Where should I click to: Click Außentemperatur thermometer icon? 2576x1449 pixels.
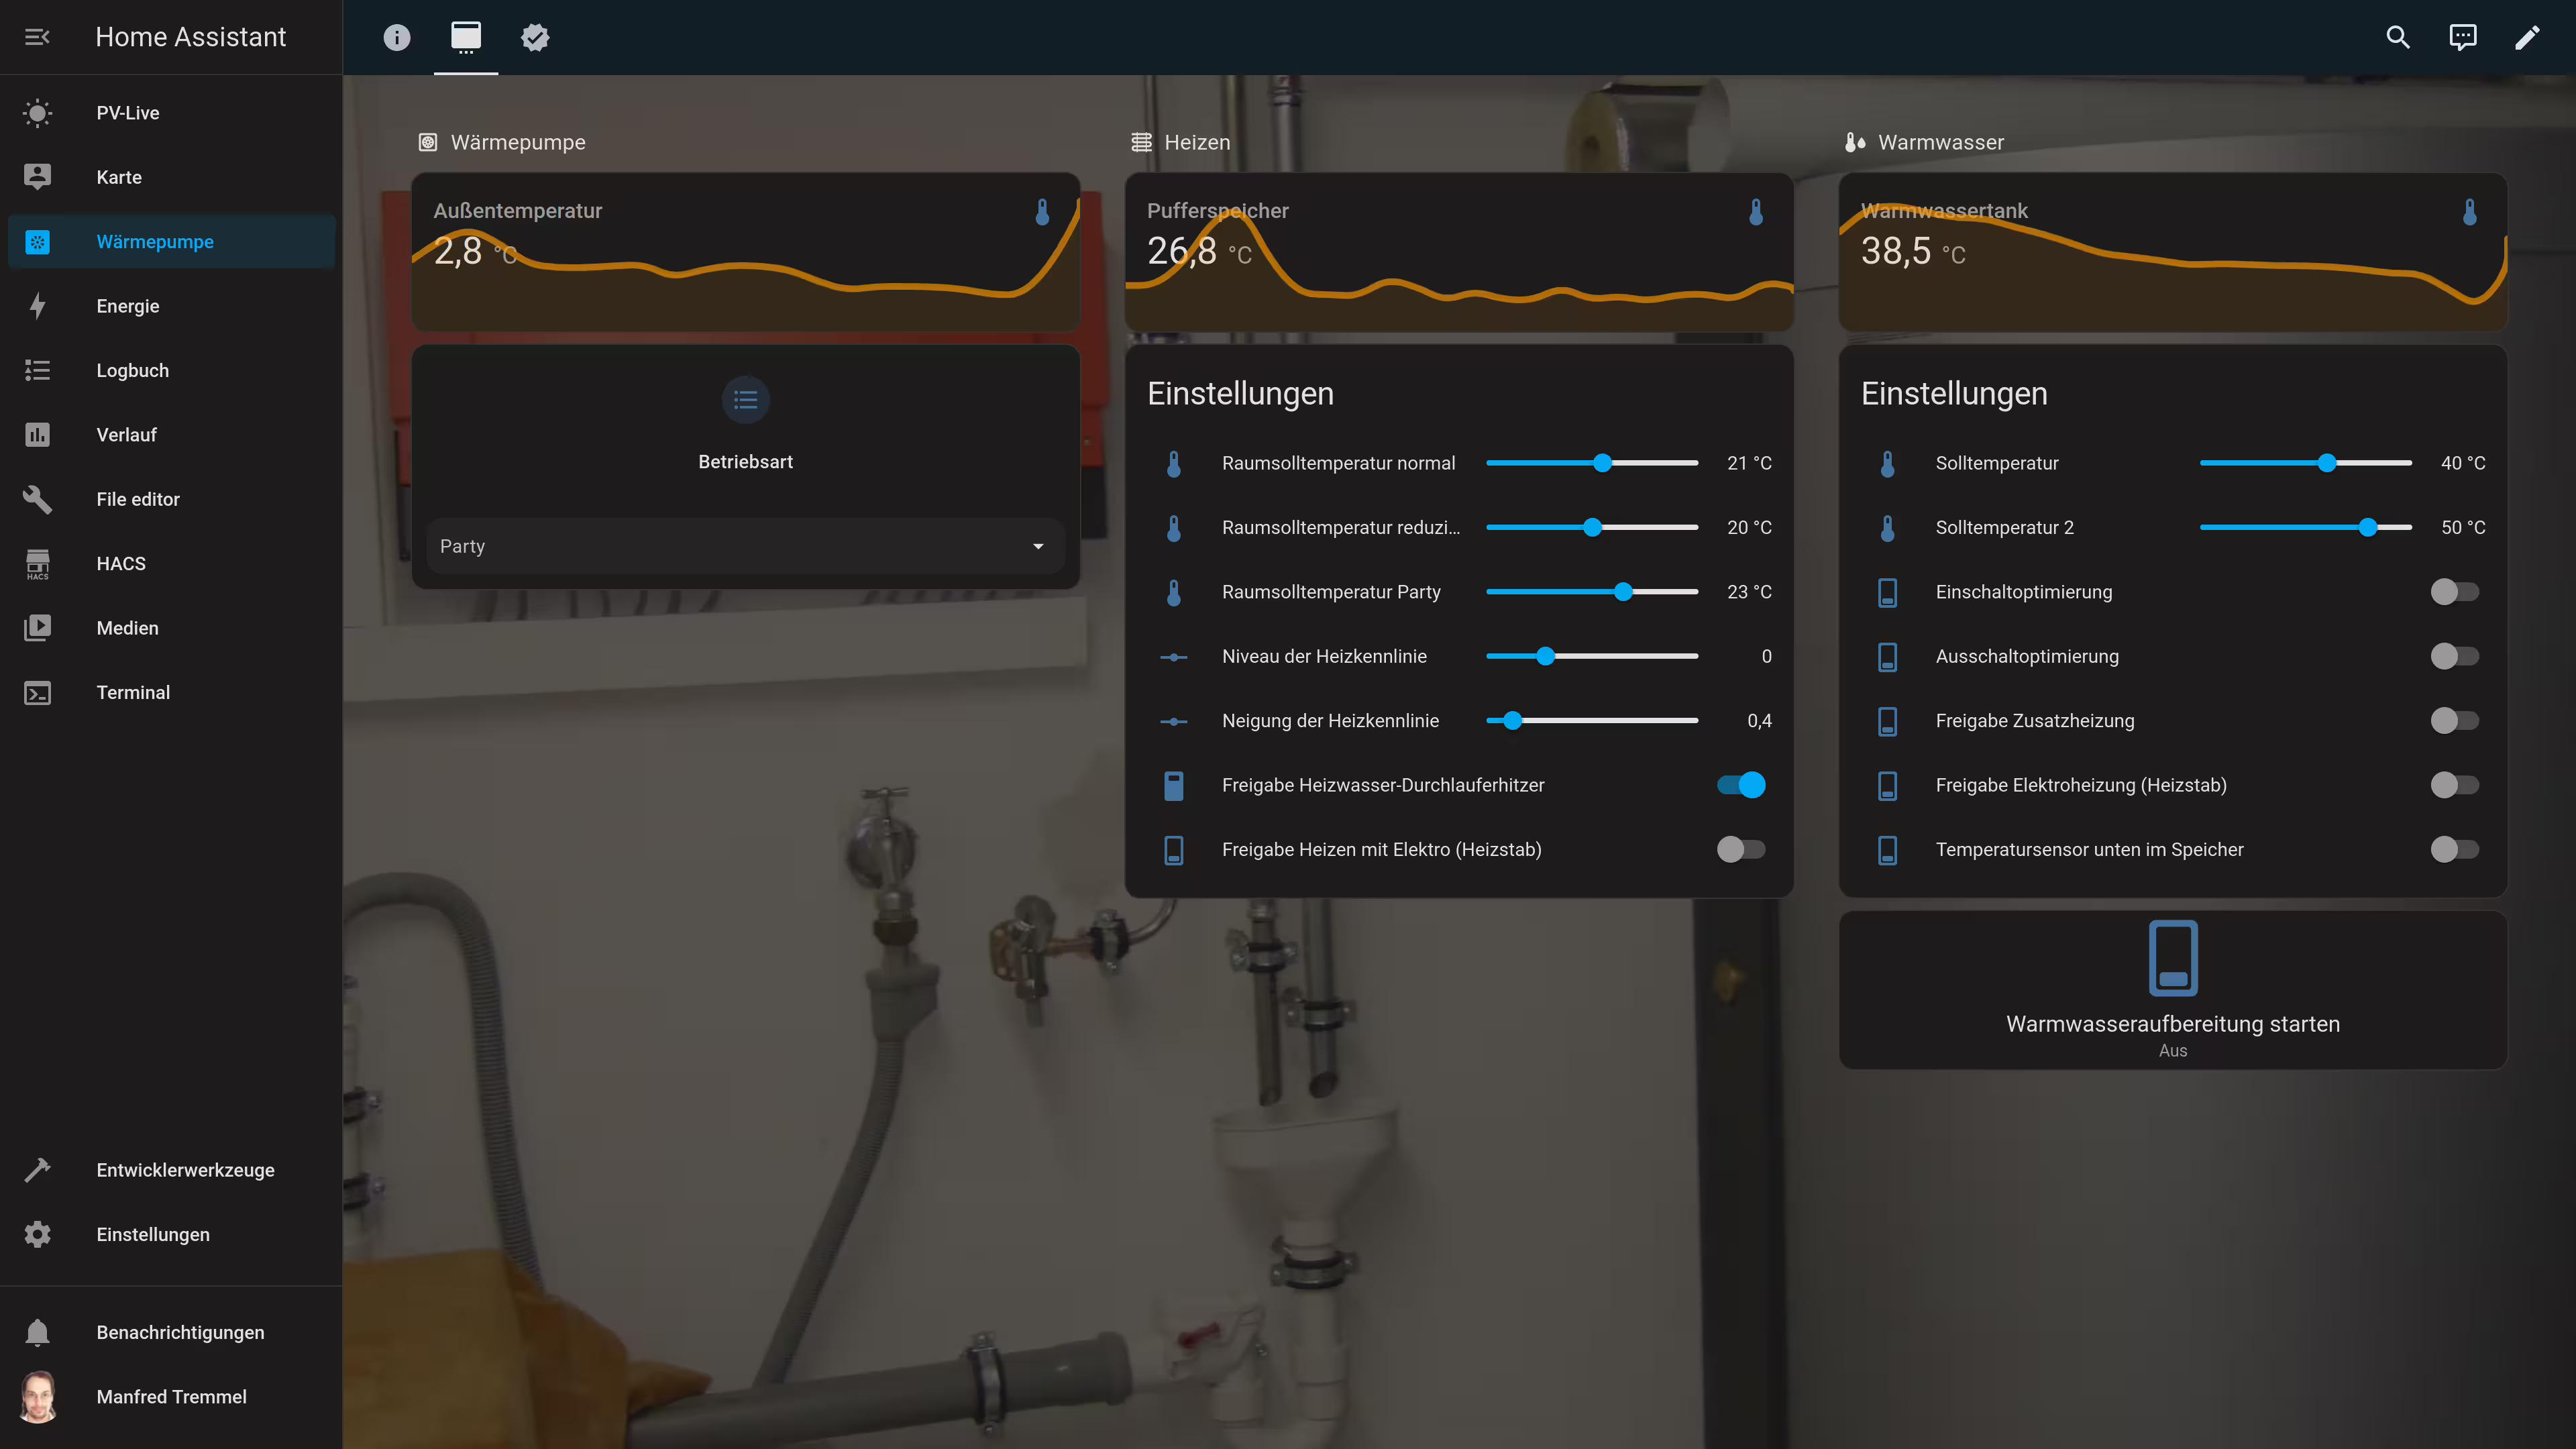[x=1042, y=212]
